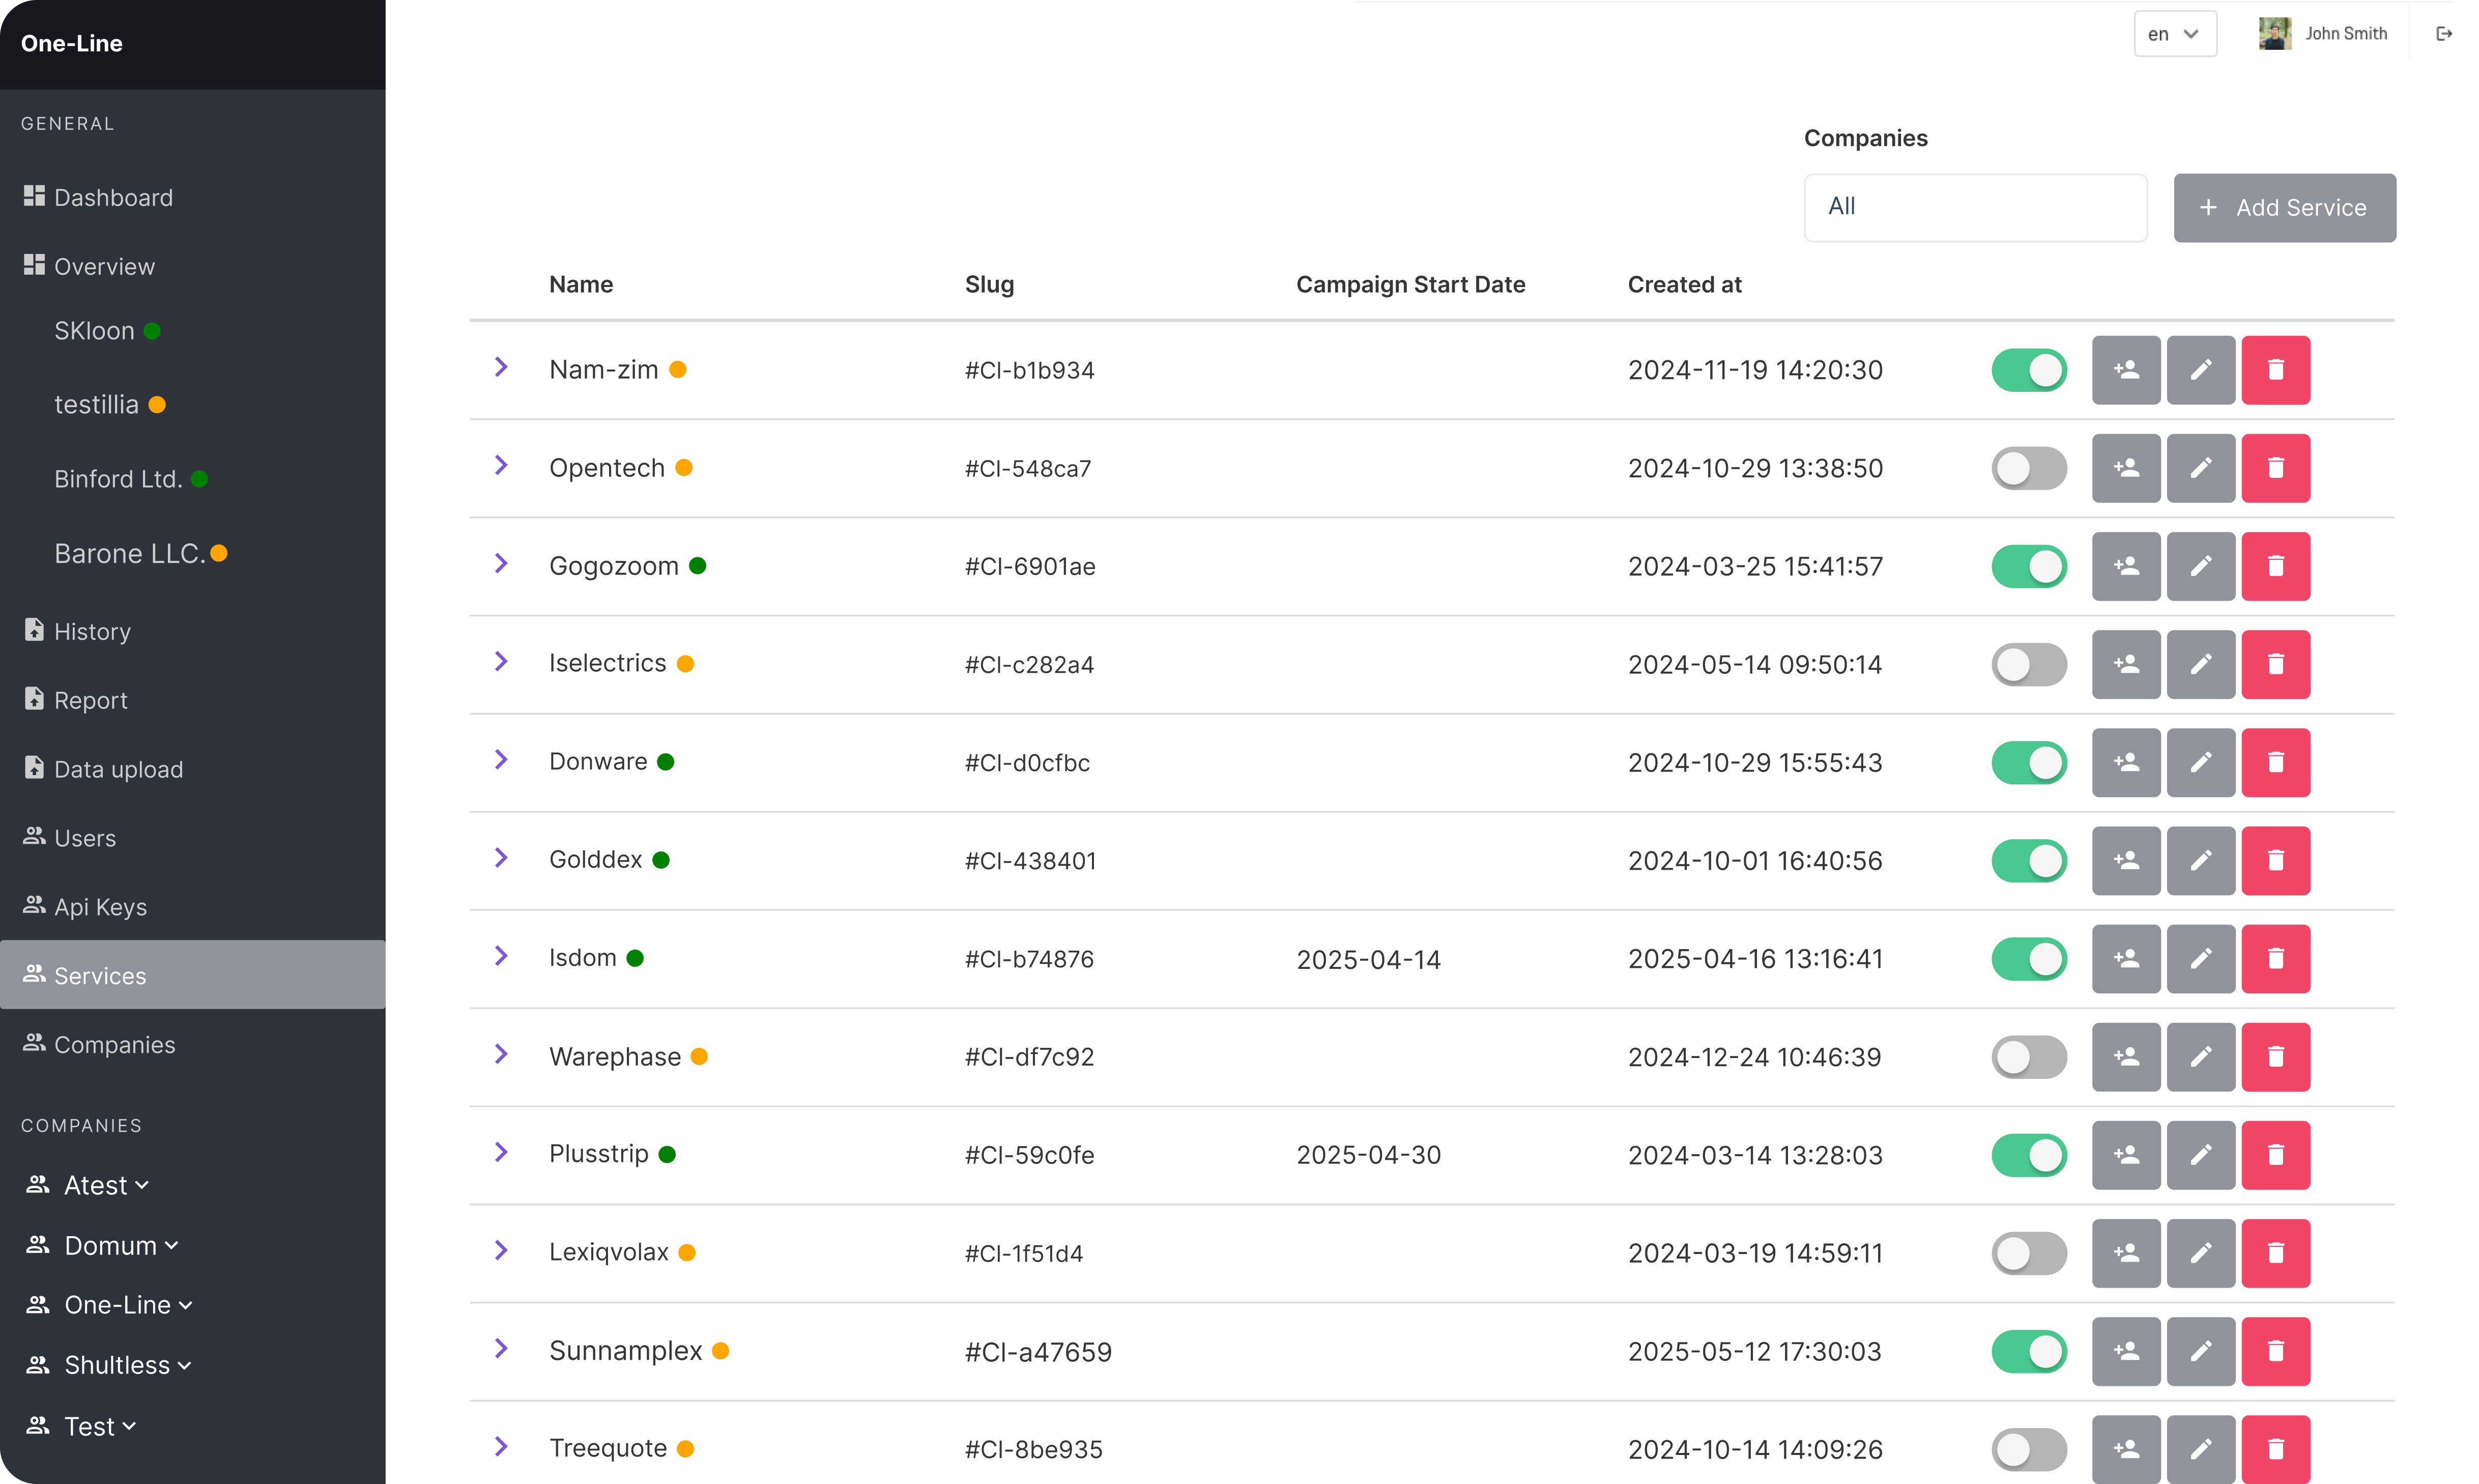
Task: Click the add-user icon for the Warephase row
Action: tap(2125, 1057)
